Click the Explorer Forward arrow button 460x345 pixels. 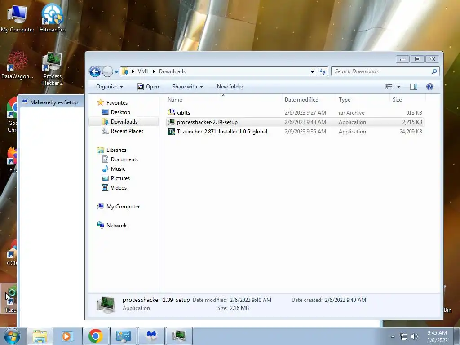(107, 71)
